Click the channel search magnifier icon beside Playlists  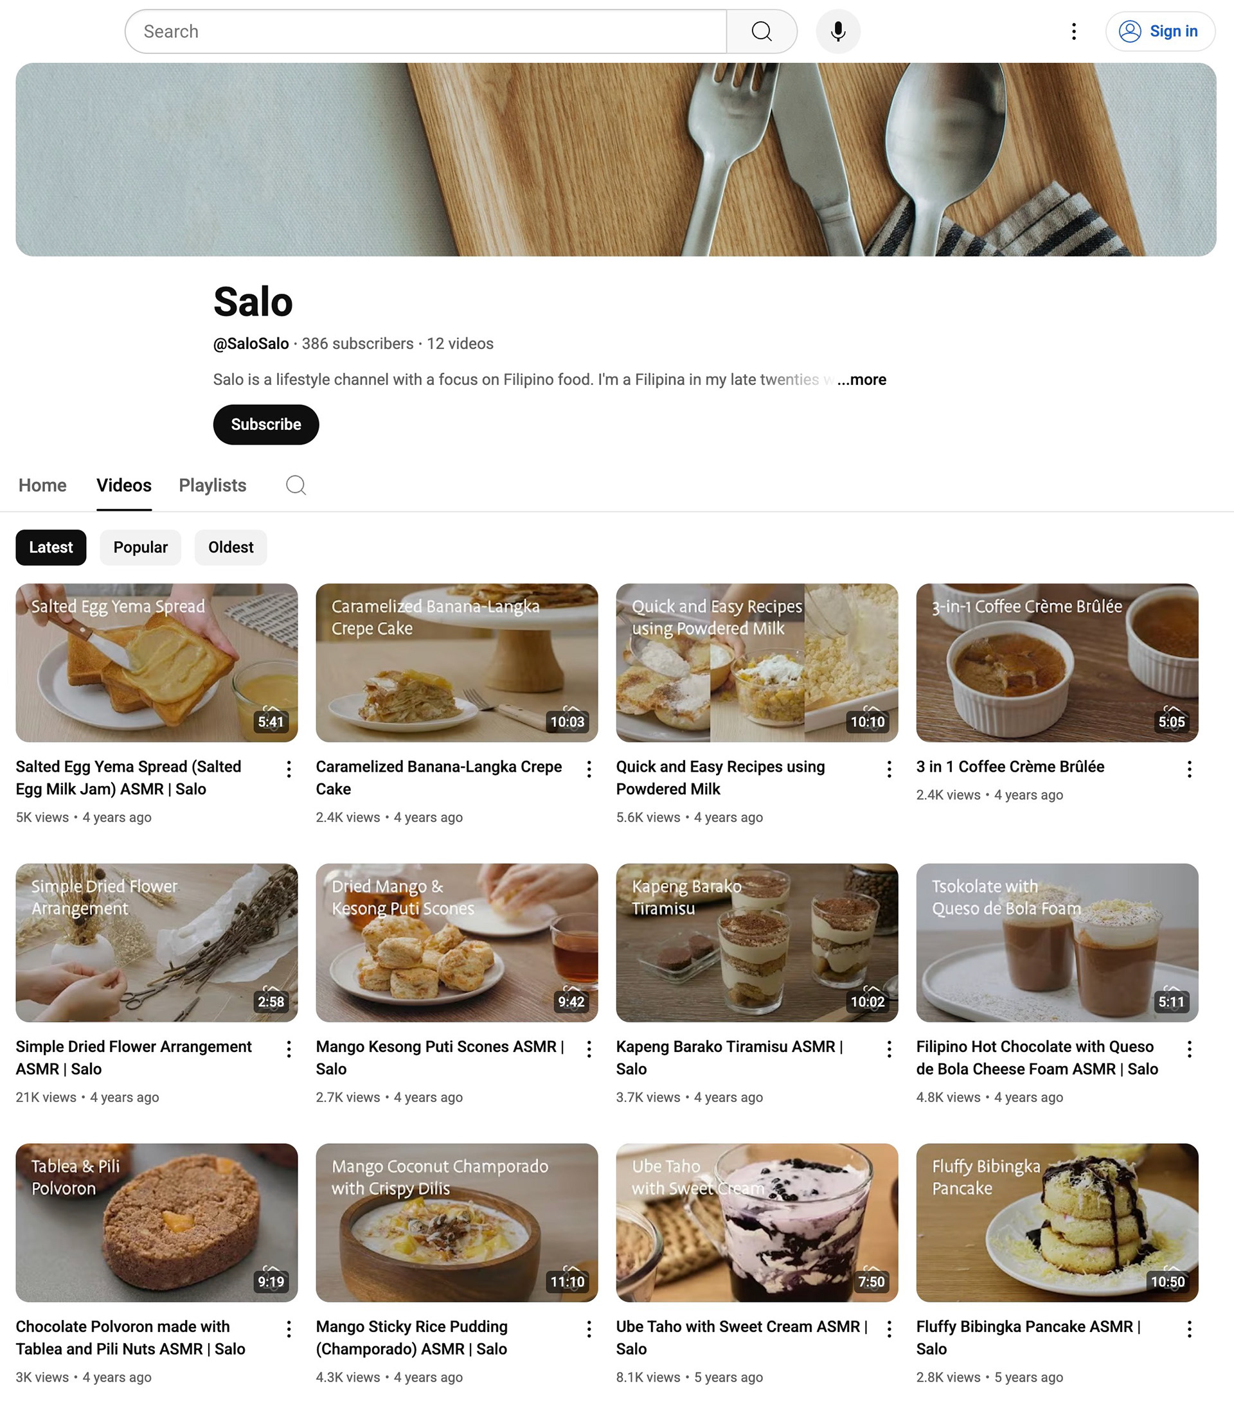[x=296, y=485]
